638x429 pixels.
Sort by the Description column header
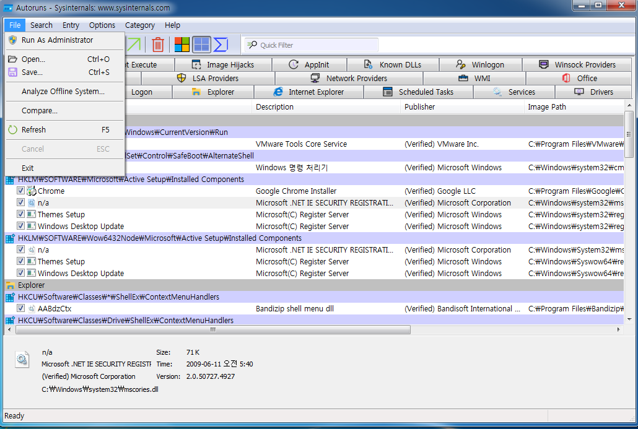[x=326, y=107]
